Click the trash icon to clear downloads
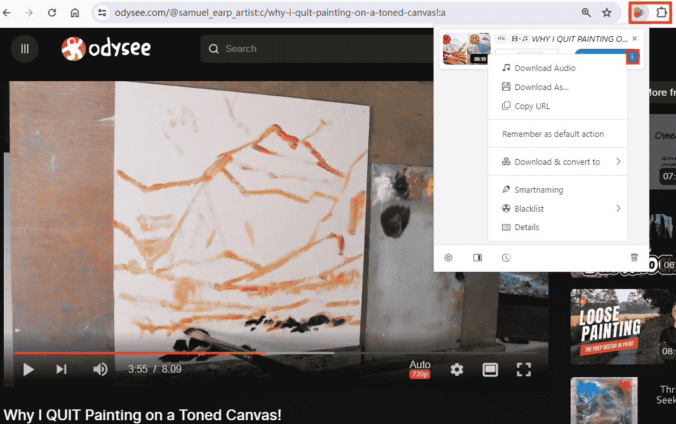This screenshot has width=676, height=424. coord(634,258)
